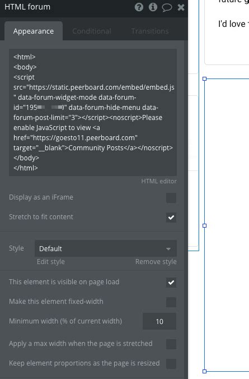The image size is (249, 379).
Task: Switch to the Conditional tab
Action: click(92, 31)
